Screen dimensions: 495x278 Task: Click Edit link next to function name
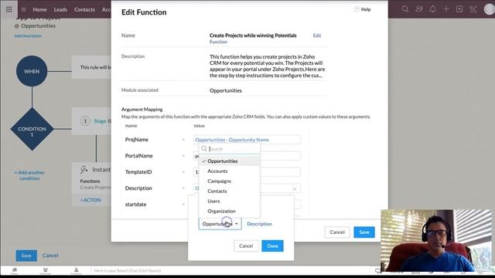317,36
